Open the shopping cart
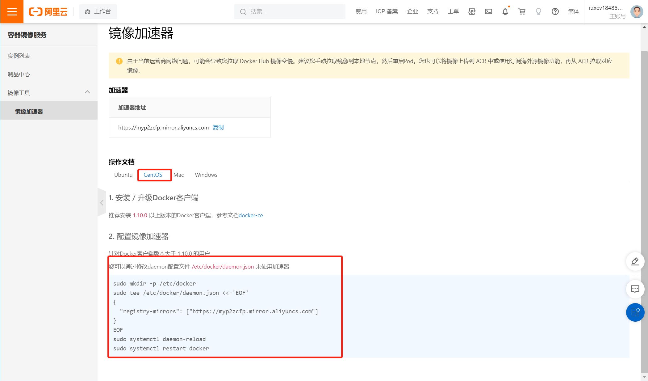 click(522, 12)
